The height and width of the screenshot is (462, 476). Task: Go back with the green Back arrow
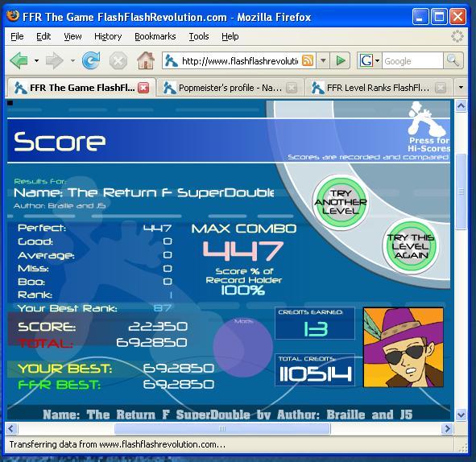point(19,60)
